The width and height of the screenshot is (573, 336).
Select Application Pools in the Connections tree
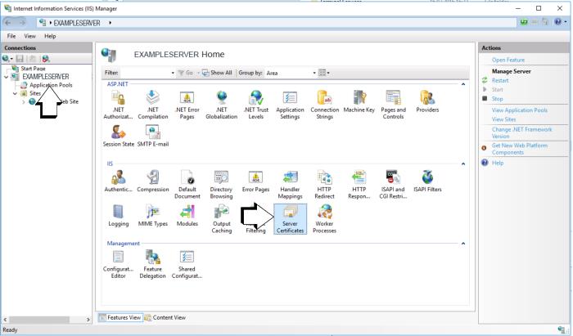pyautogui.click(x=51, y=85)
